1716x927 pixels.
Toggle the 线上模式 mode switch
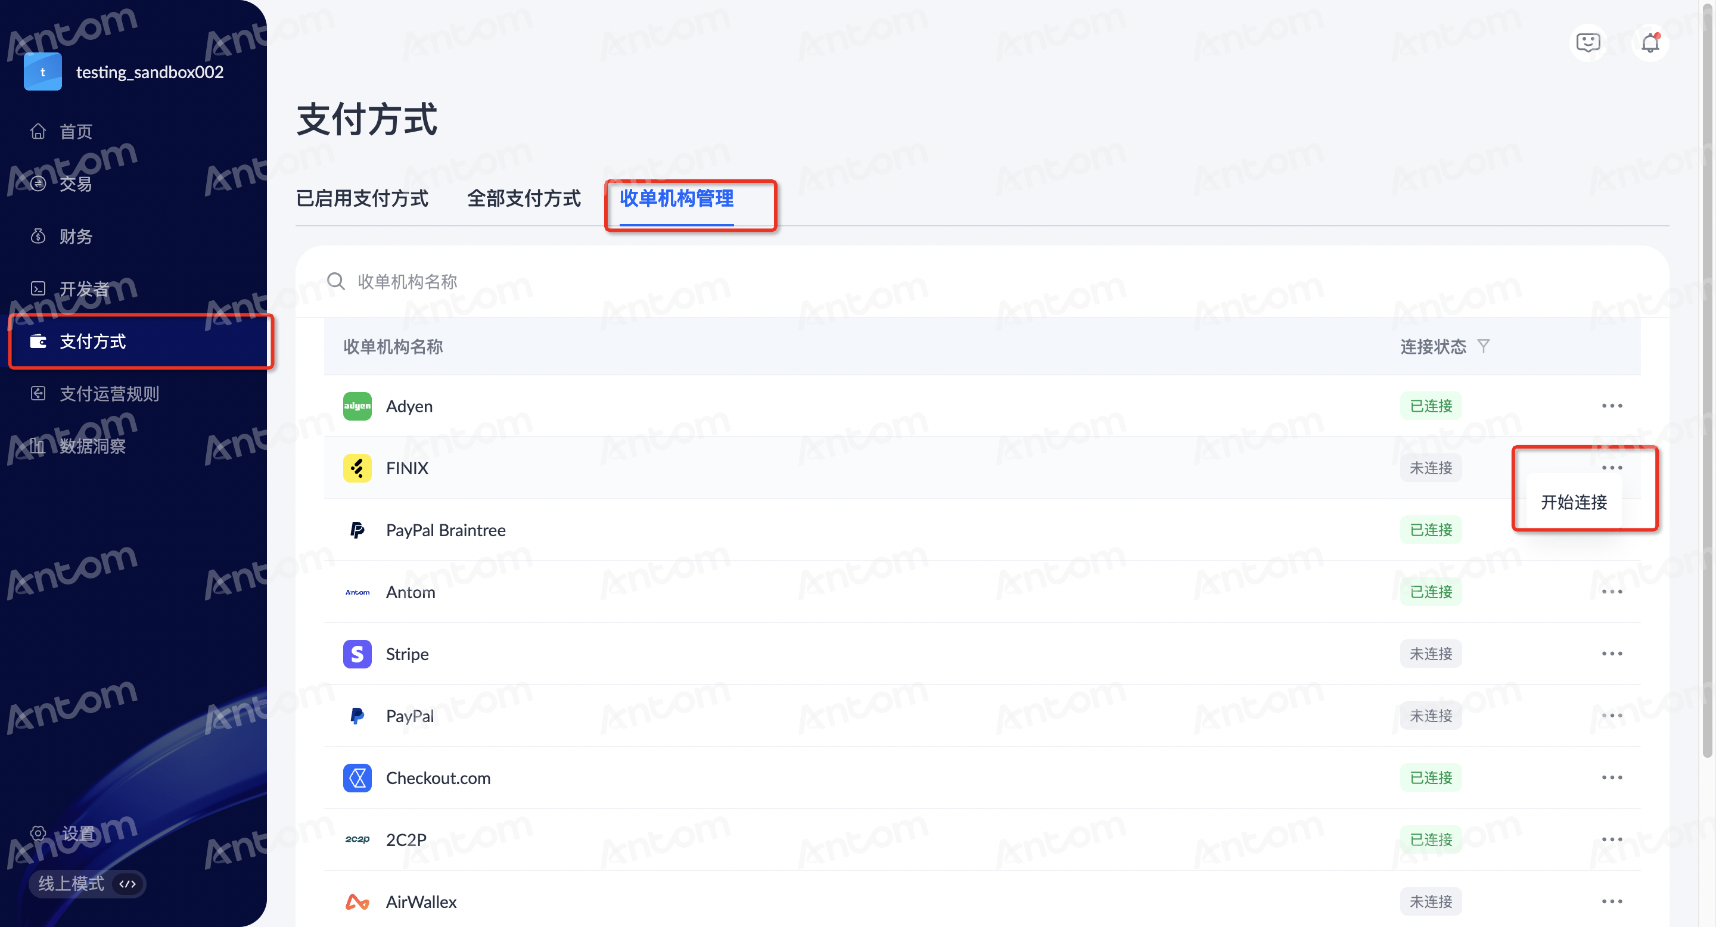click(x=87, y=884)
